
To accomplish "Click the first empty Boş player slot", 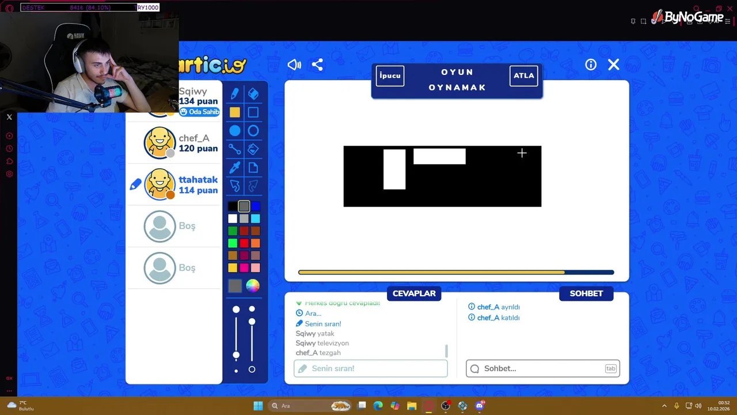I will 173,226.
